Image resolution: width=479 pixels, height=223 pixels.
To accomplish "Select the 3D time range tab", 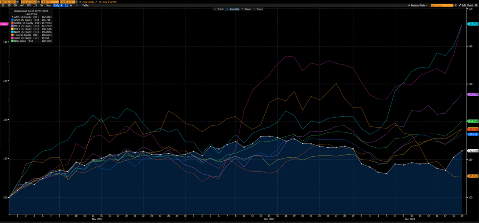I will pos(9,6).
